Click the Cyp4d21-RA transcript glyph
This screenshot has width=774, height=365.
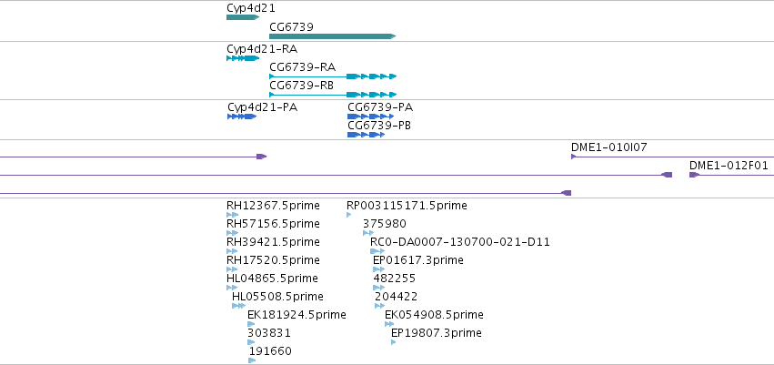pyautogui.click(x=243, y=58)
